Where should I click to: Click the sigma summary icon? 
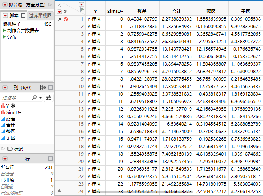pyautogui.click(x=66, y=12)
